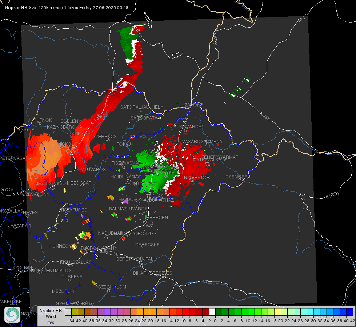Viewport: 356px width, 327px height.
Task: Pick the dark green swatch between 0 and 2
Action: tap(219, 312)
